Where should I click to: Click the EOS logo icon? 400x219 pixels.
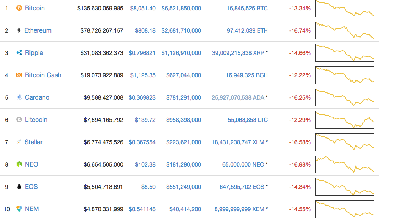tap(19, 187)
